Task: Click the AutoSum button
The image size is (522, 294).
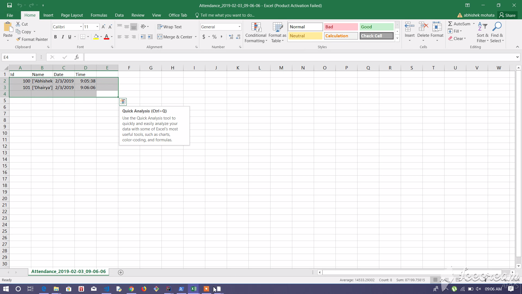Action: pyautogui.click(x=459, y=24)
